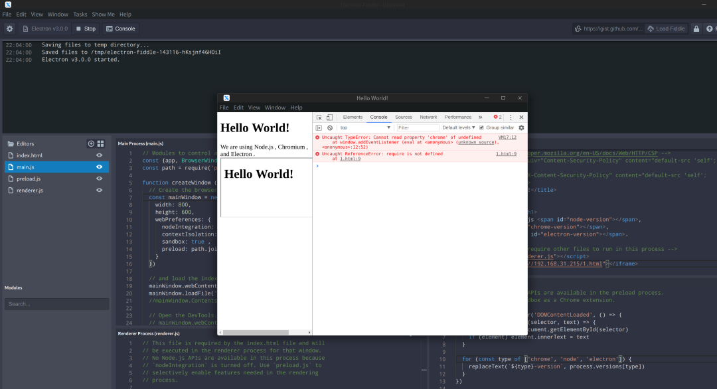Open View menu in Hello World window
717x389 pixels.
254,108
